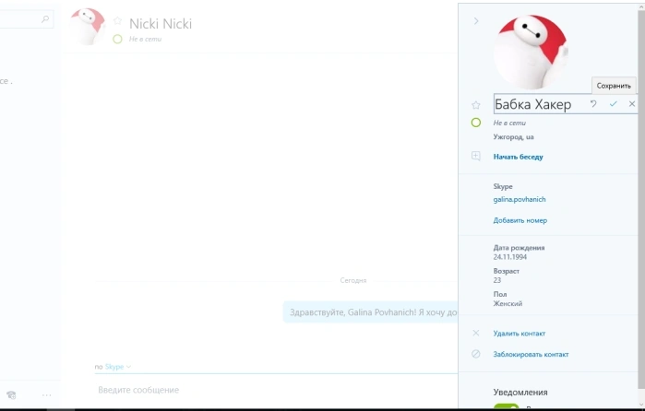Click the Сохранить tooltip button

click(x=614, y=86)
